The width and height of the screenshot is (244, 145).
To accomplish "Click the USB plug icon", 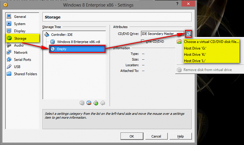I will [9, 66].
